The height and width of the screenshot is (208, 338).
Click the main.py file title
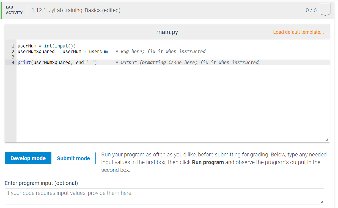click(x=167, y=32)
